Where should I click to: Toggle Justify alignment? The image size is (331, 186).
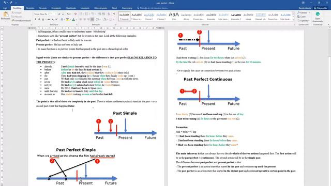coord(92,20)
